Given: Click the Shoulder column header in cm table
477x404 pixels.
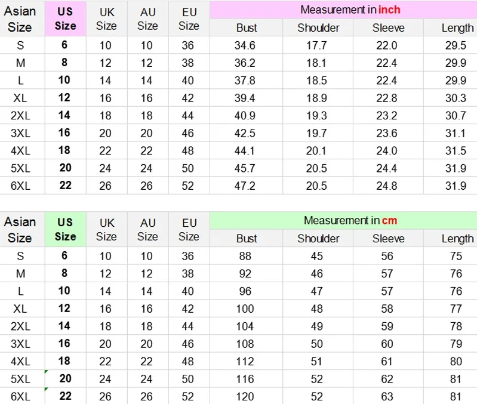Looking at the screenshot, I should 318,238.
